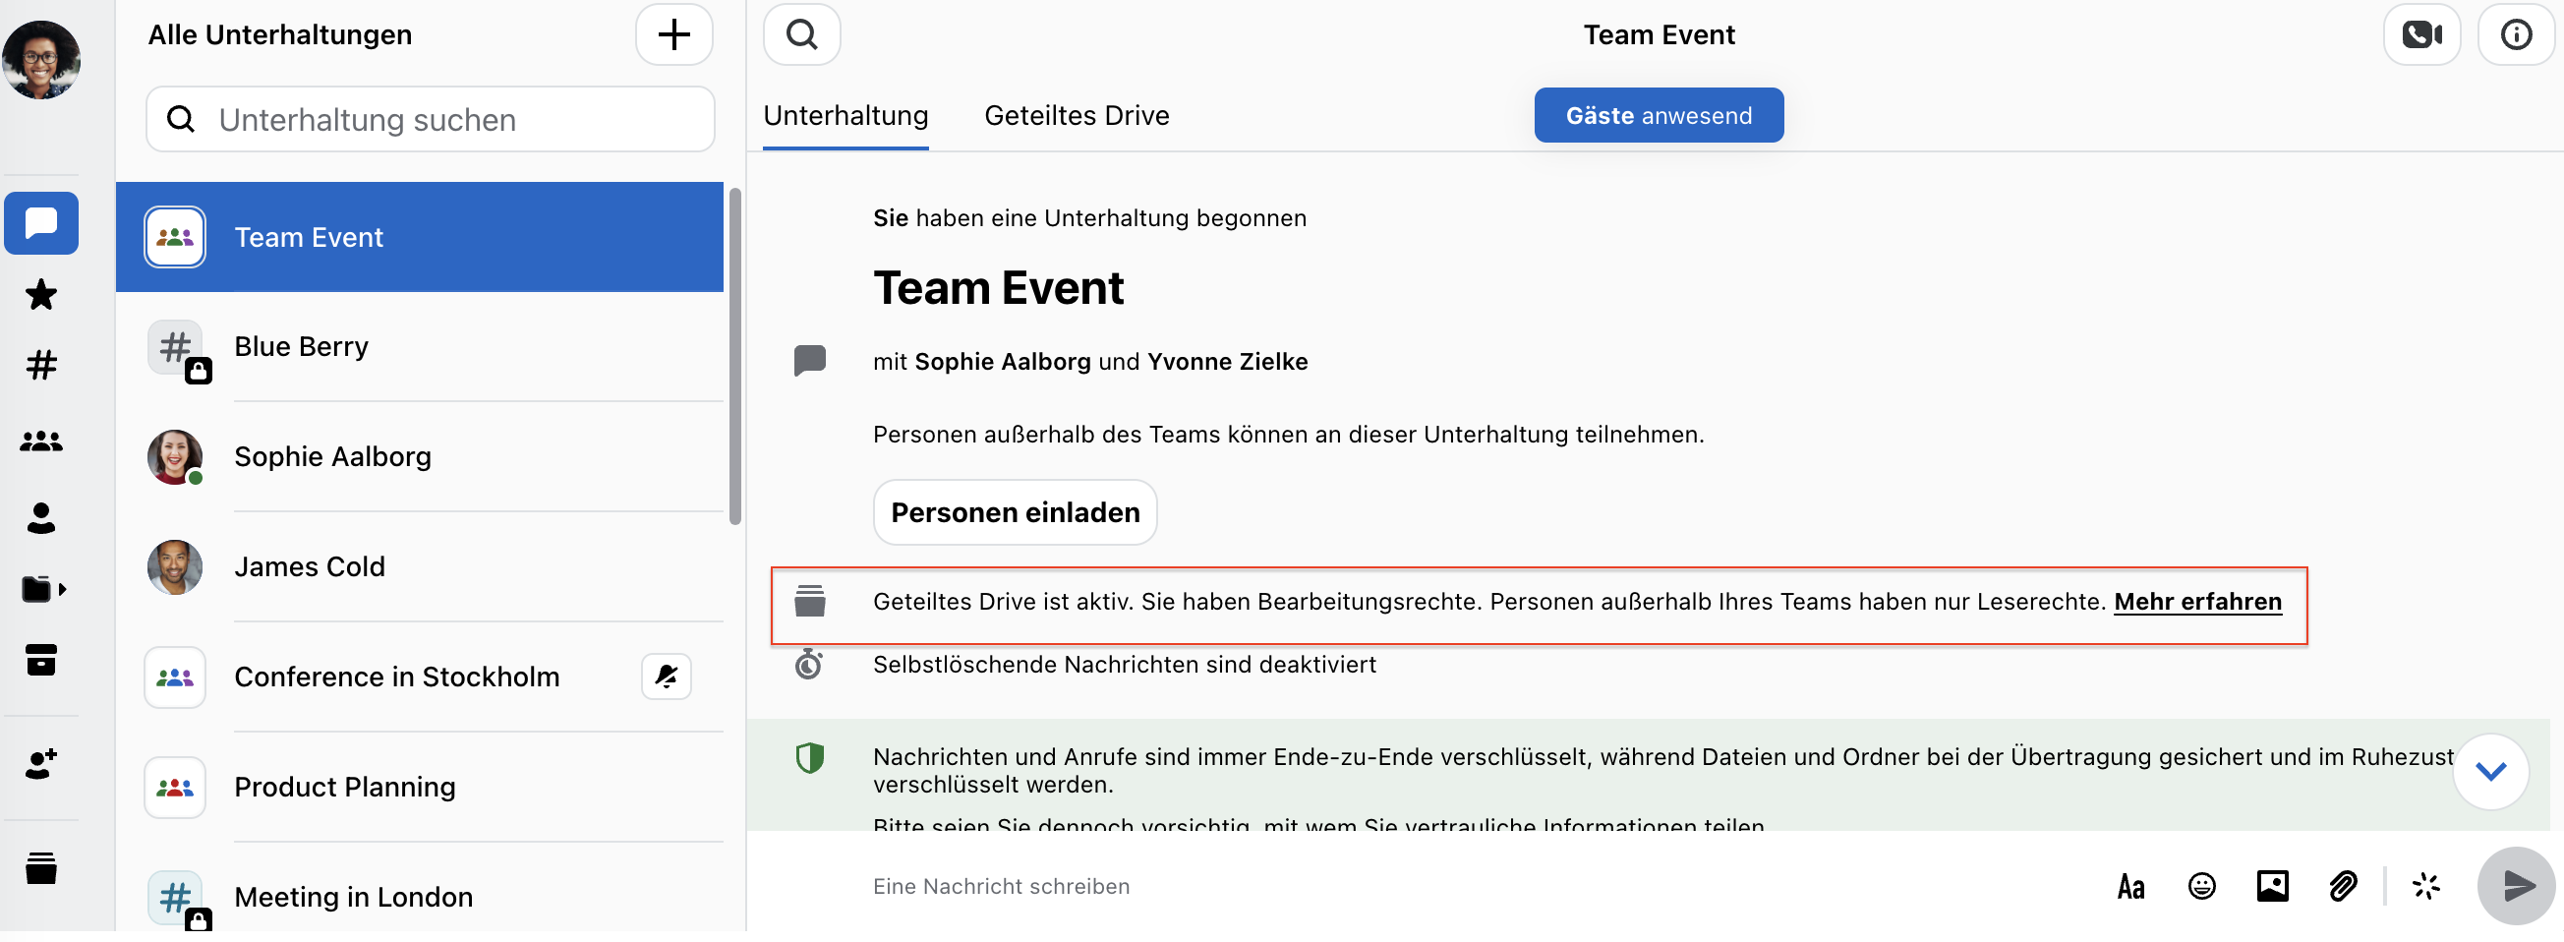
Task: Switch to Geteiltes Drive tab
Action: [1076, 116]
